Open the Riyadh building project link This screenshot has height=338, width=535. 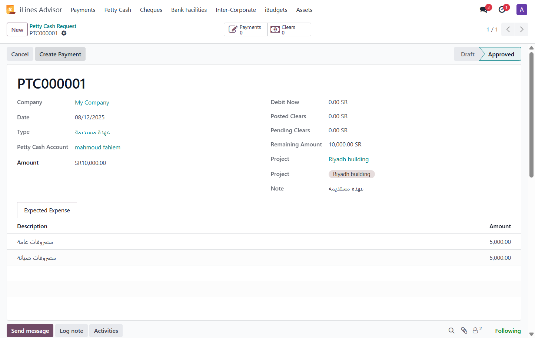(x=349, y=159)
